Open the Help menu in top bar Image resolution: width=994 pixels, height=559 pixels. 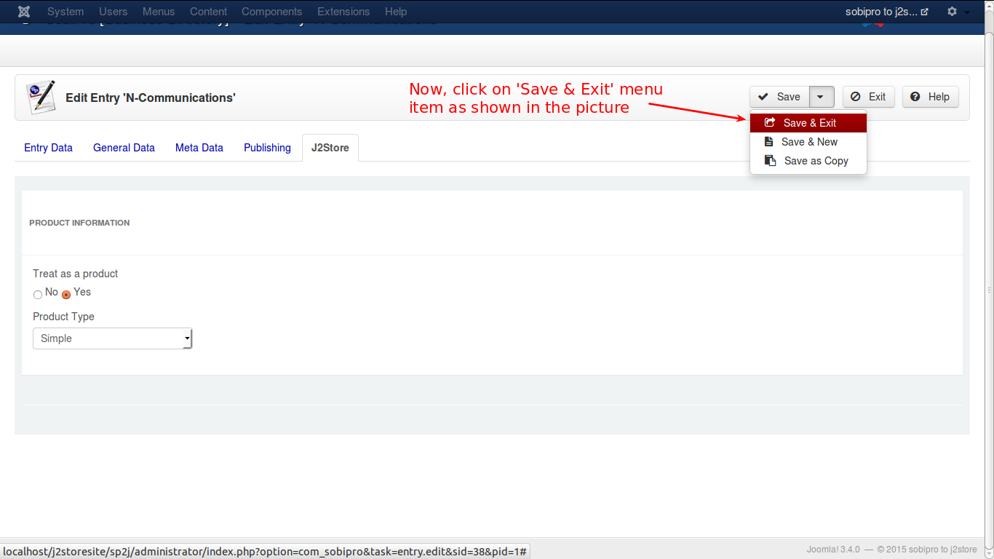pos(396,12)
